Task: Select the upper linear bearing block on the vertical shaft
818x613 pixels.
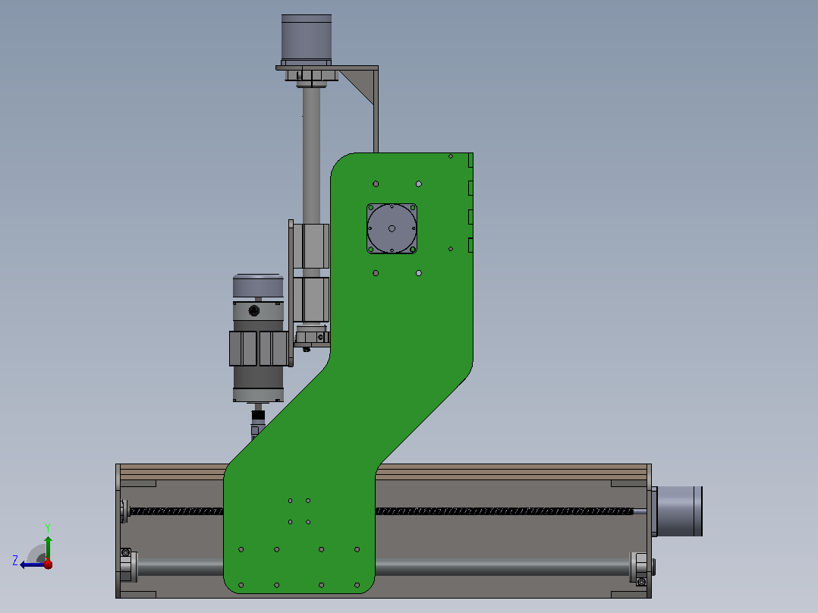Action: coord(311,247)
